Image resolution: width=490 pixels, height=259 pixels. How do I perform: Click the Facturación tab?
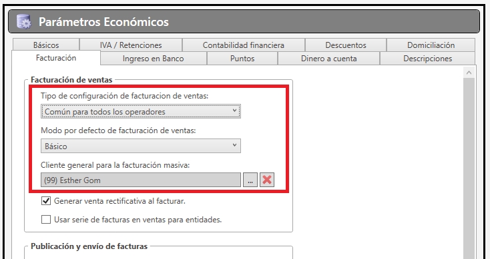(56, 58)
